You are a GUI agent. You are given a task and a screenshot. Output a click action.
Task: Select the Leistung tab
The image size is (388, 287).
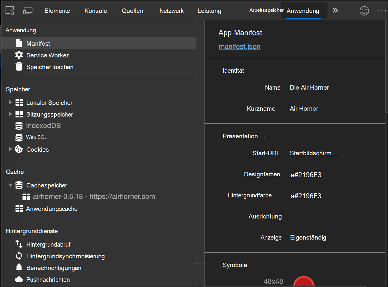click(209, 11)
